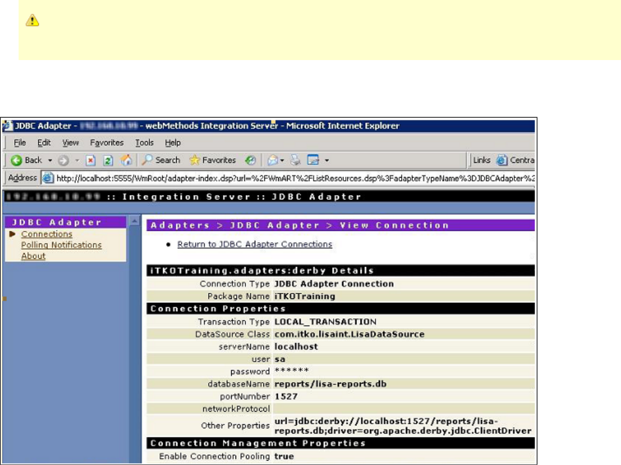
Task: Click the Adapters > JDBC Adapter breadcrumb bar
Action: point(341,225)
